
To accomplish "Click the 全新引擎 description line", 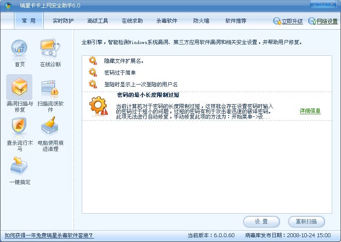I will coord(192,42).
